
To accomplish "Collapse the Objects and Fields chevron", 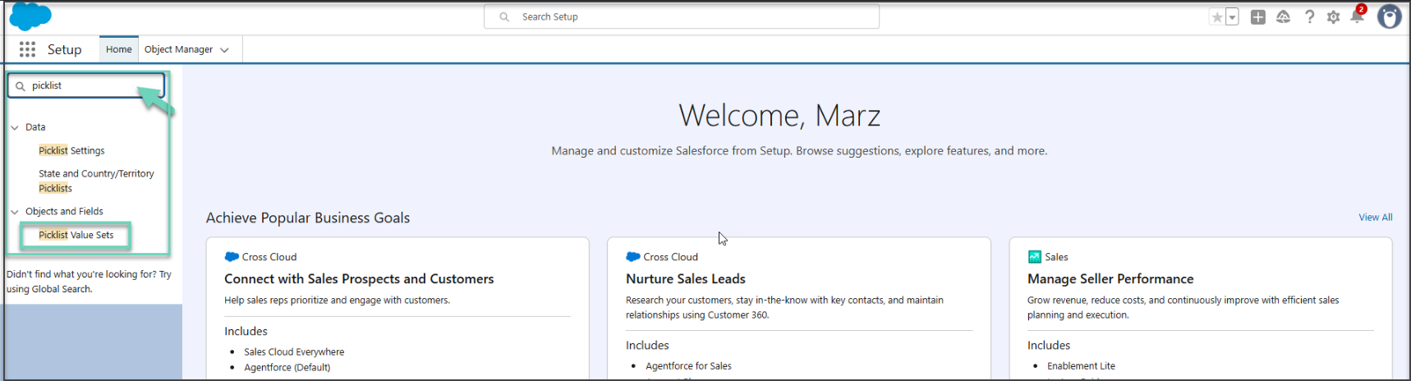I will 15,212.
